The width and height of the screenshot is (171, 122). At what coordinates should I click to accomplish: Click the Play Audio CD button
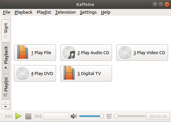click(86, 52)
